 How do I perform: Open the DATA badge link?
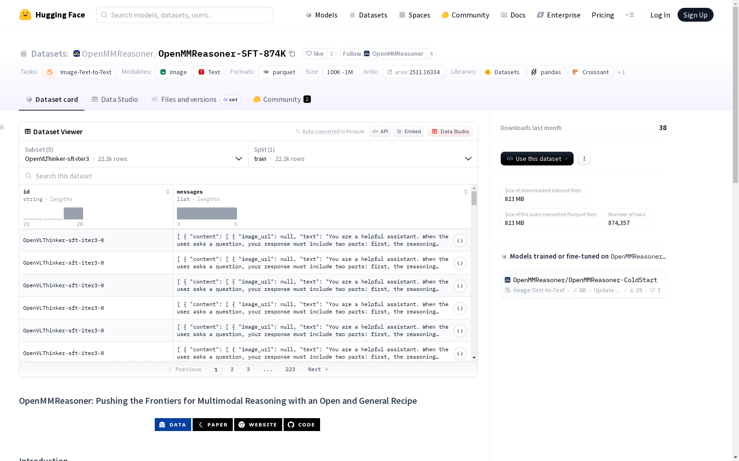173,425
